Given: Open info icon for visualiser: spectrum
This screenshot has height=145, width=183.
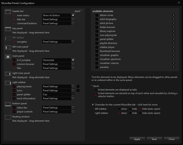Looking at the screenshot, I should [x=174, y=59].
